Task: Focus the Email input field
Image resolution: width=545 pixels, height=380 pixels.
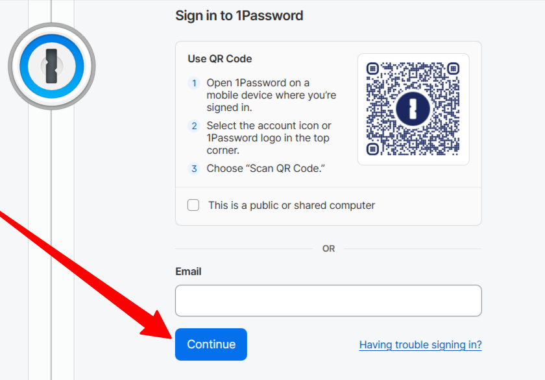Action: click(x=328, y=300)
